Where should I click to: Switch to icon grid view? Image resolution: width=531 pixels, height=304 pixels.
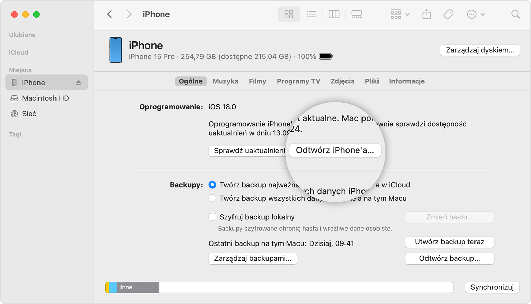click(x=289, y=14)
